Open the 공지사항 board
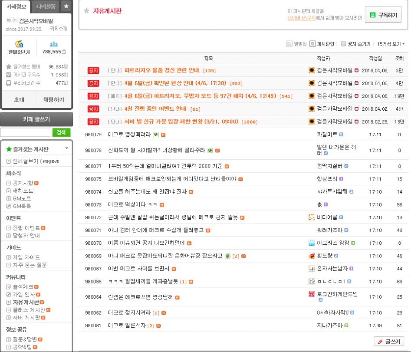The height and width of the screenshot is (352, 411). coord(23,183)
